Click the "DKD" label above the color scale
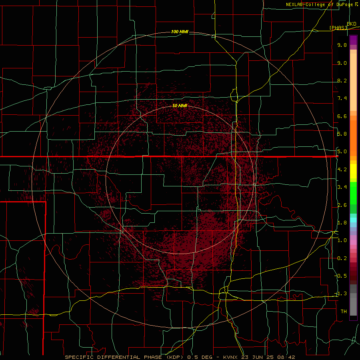Viewport: 360px width, 360px height. tap(352, 24)
